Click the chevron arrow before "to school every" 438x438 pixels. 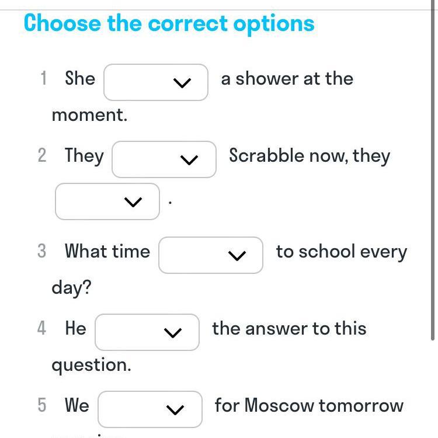tap(237, 256)
